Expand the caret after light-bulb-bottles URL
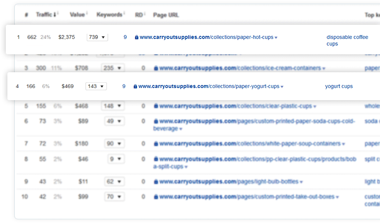Screen dimensions: 380x223 tap(301, 182)
